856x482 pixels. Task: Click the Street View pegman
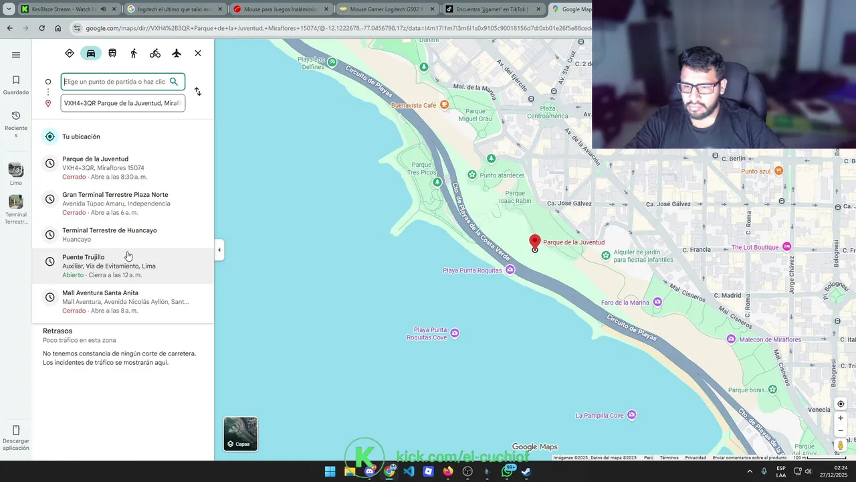coord(841,446)
